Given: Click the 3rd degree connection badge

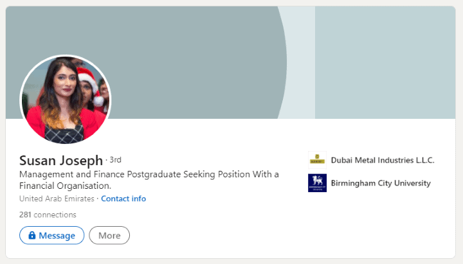Looking at the screenshot, I should [115, 159].
